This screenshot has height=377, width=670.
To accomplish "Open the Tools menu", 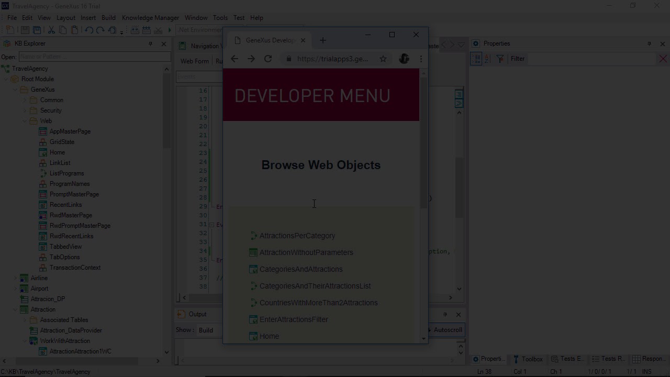I will coord(220,18).
